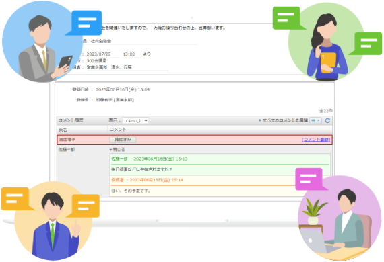Click the refresh icon in comment history bar

(x=327, y=120)
